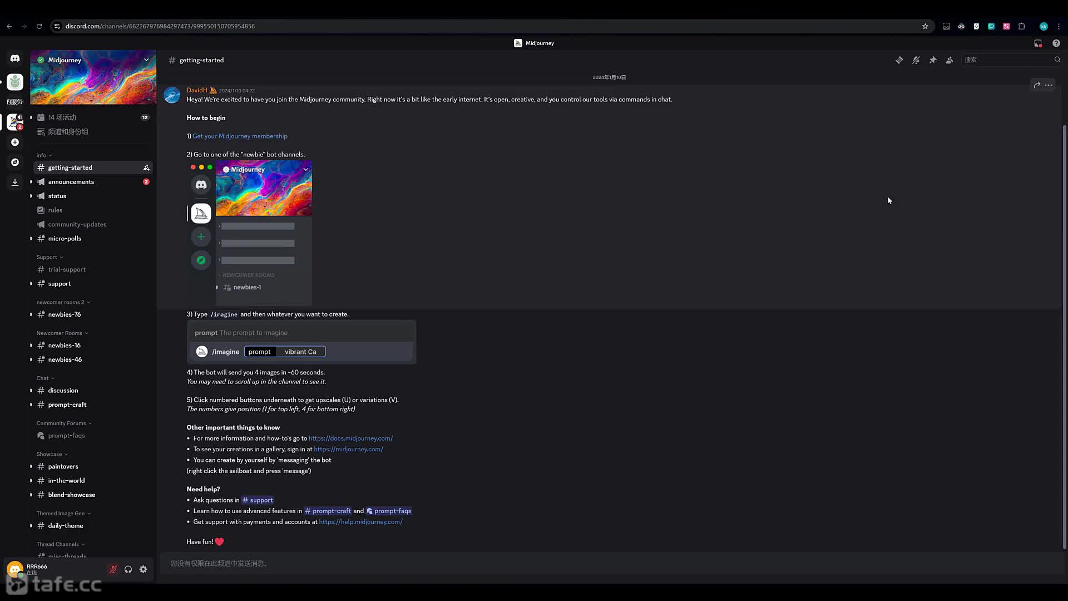Select the announcements channel
The image size is (1068, 601).
92,182
